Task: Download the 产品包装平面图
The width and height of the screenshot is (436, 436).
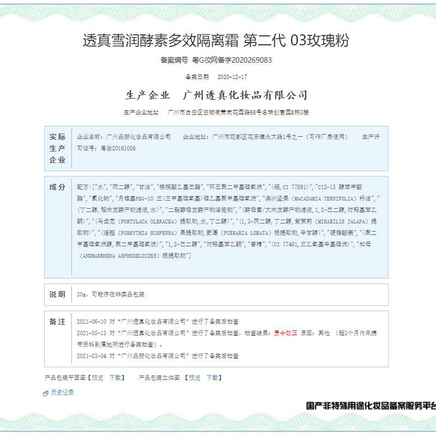Action: pyautogui.click(x=116, y=378)
